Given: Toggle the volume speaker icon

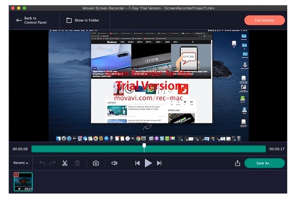Looking at the screenshot, I should point(114,163).
